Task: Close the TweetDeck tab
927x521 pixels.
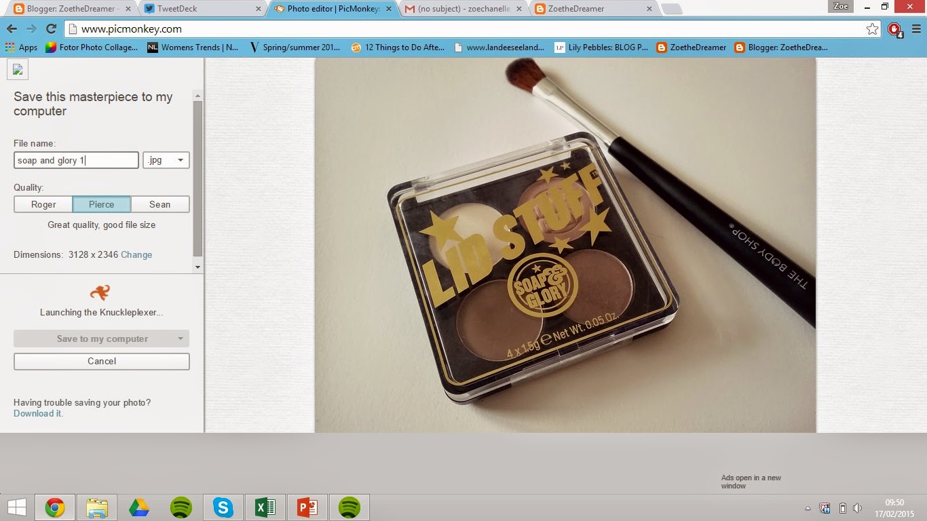Action: pos(258,9)
